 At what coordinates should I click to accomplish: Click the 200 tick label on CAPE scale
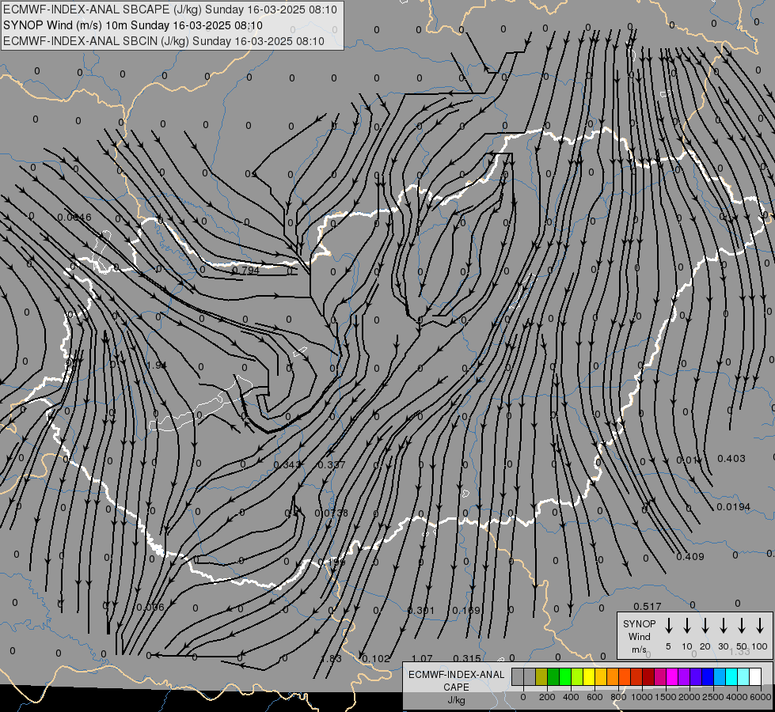547,697
